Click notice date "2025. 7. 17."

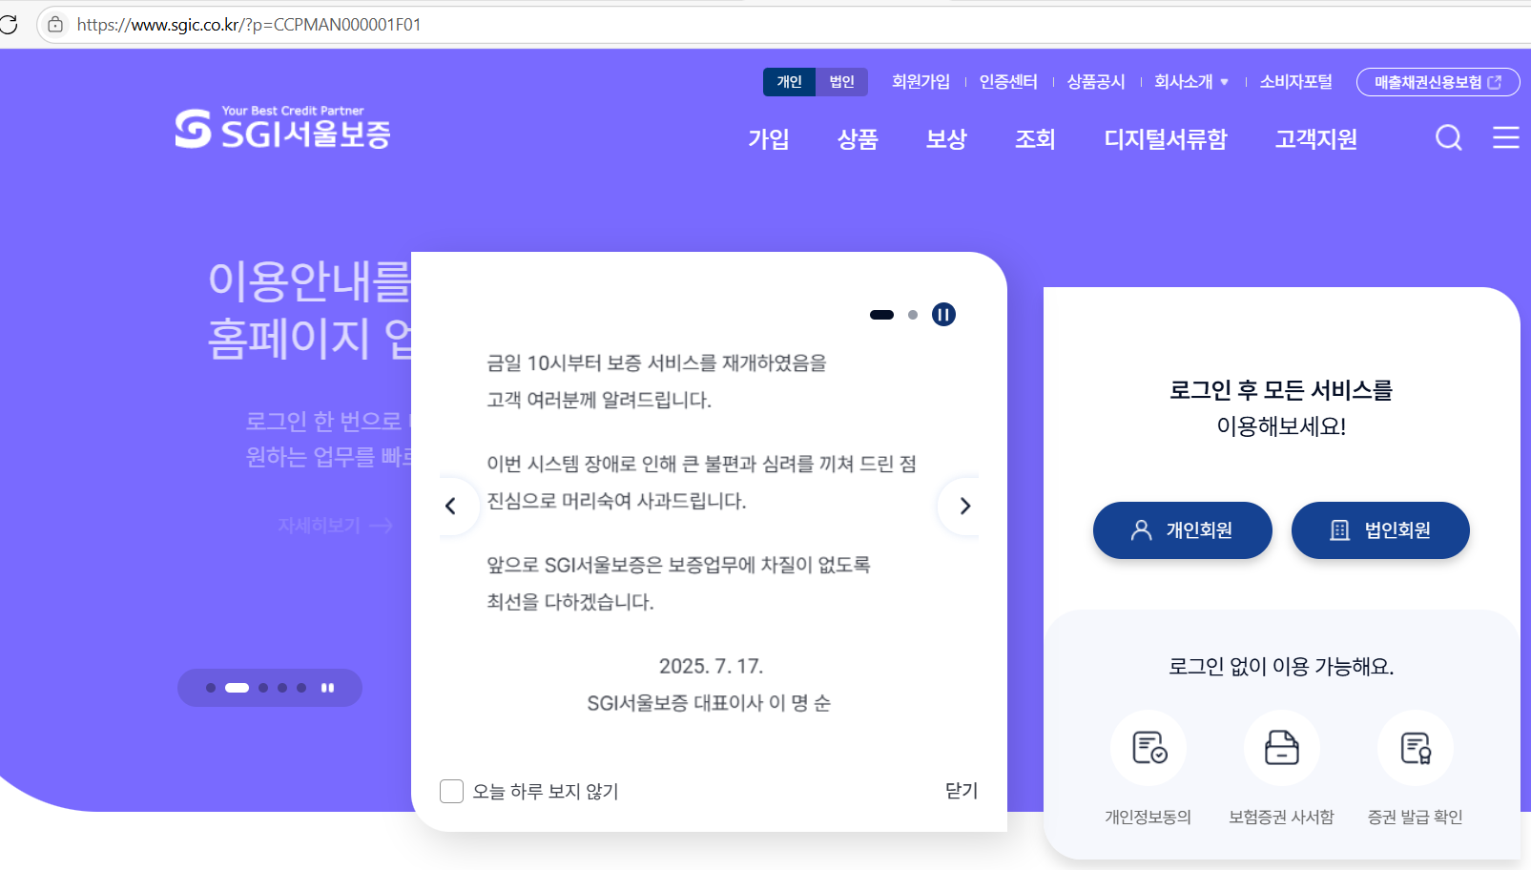pos(711,666)
